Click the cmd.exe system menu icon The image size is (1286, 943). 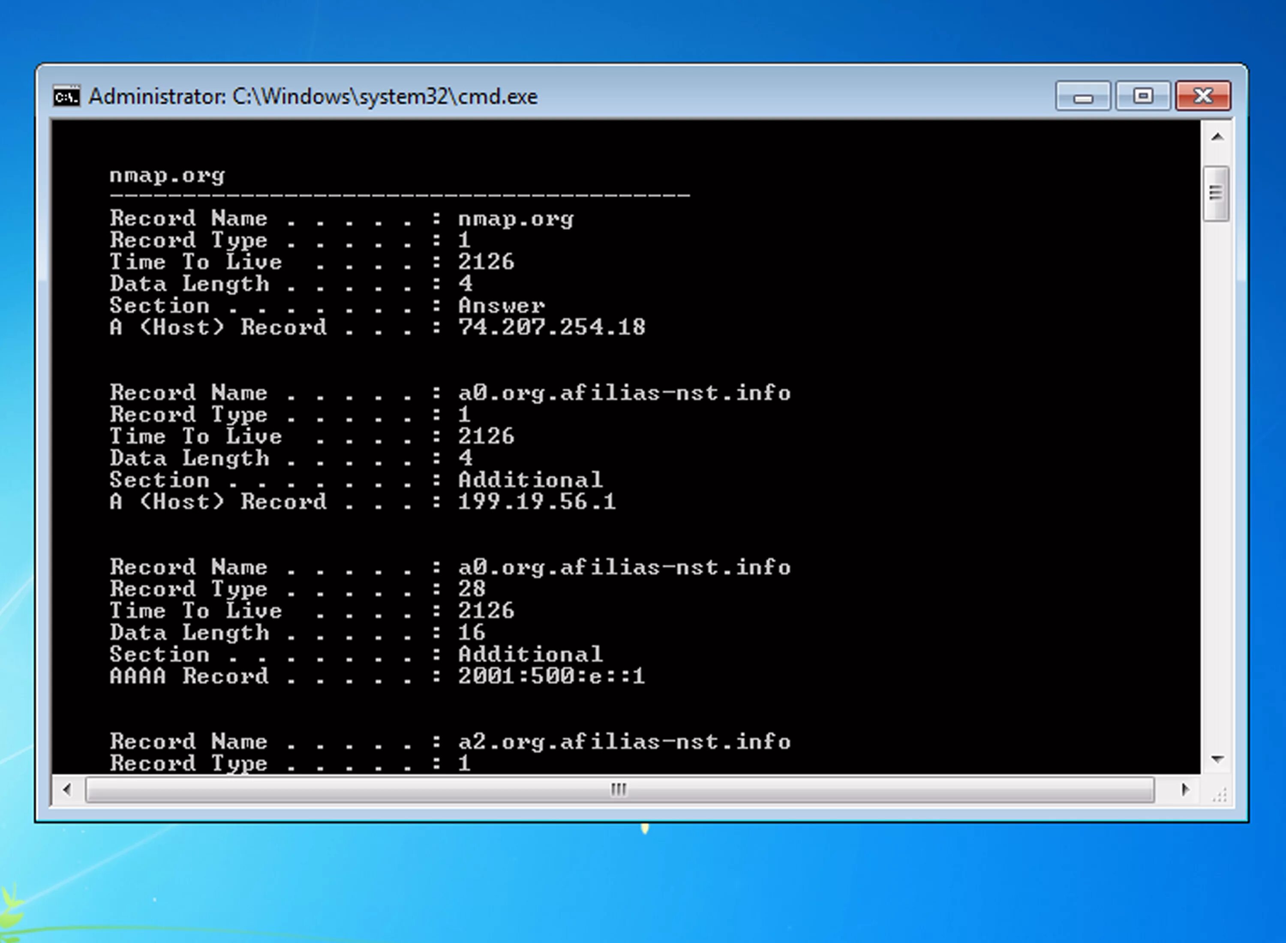(66, 96)
